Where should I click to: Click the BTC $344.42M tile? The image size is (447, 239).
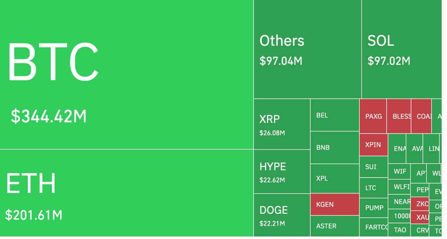tap(126, 74)
